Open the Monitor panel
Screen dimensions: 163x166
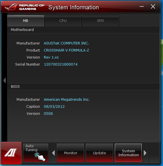pos(71,153)
